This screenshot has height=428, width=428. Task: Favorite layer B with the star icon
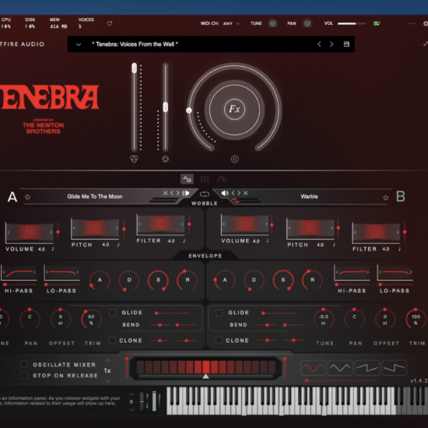[386, 198]
